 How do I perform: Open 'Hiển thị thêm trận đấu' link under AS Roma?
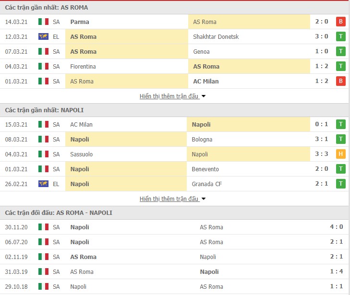(169, 96)
